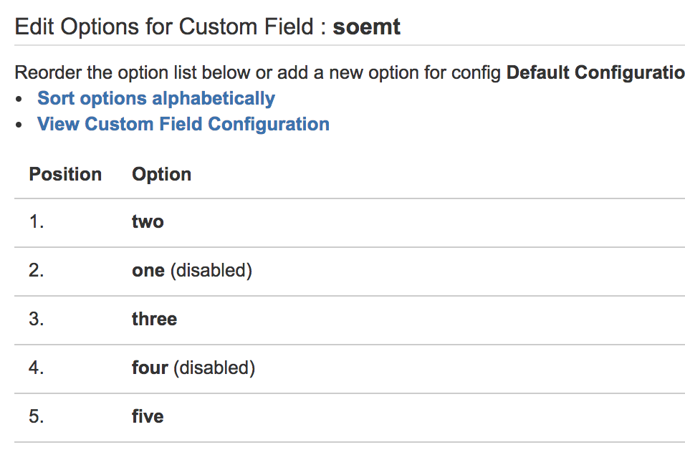Click the Edit Options for Custom Field heading
This screenshot has height=470, width=685.
tap(171, 27)
